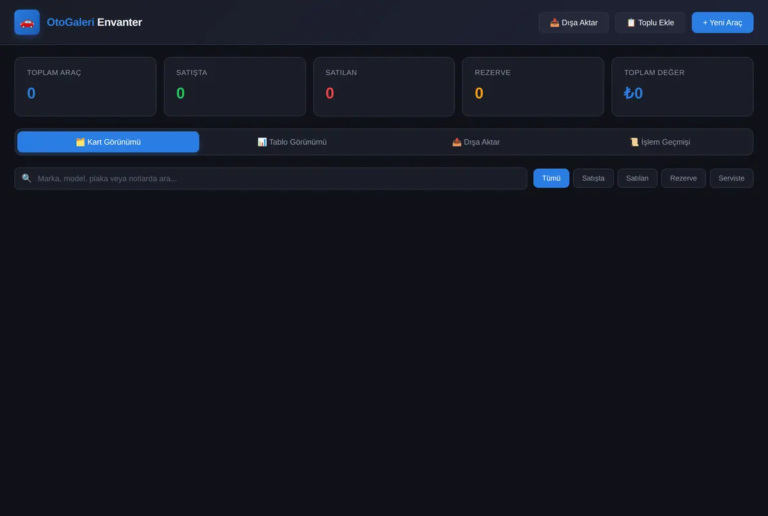Image resolution: width=768 pixels, height=516 pixels.
Task: Click the Toplam Değer stat card
Action: coord(682,87)
